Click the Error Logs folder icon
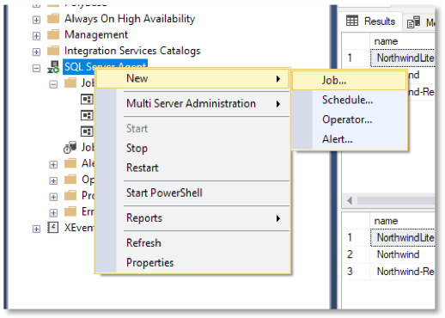 click(x=70, y=211)
